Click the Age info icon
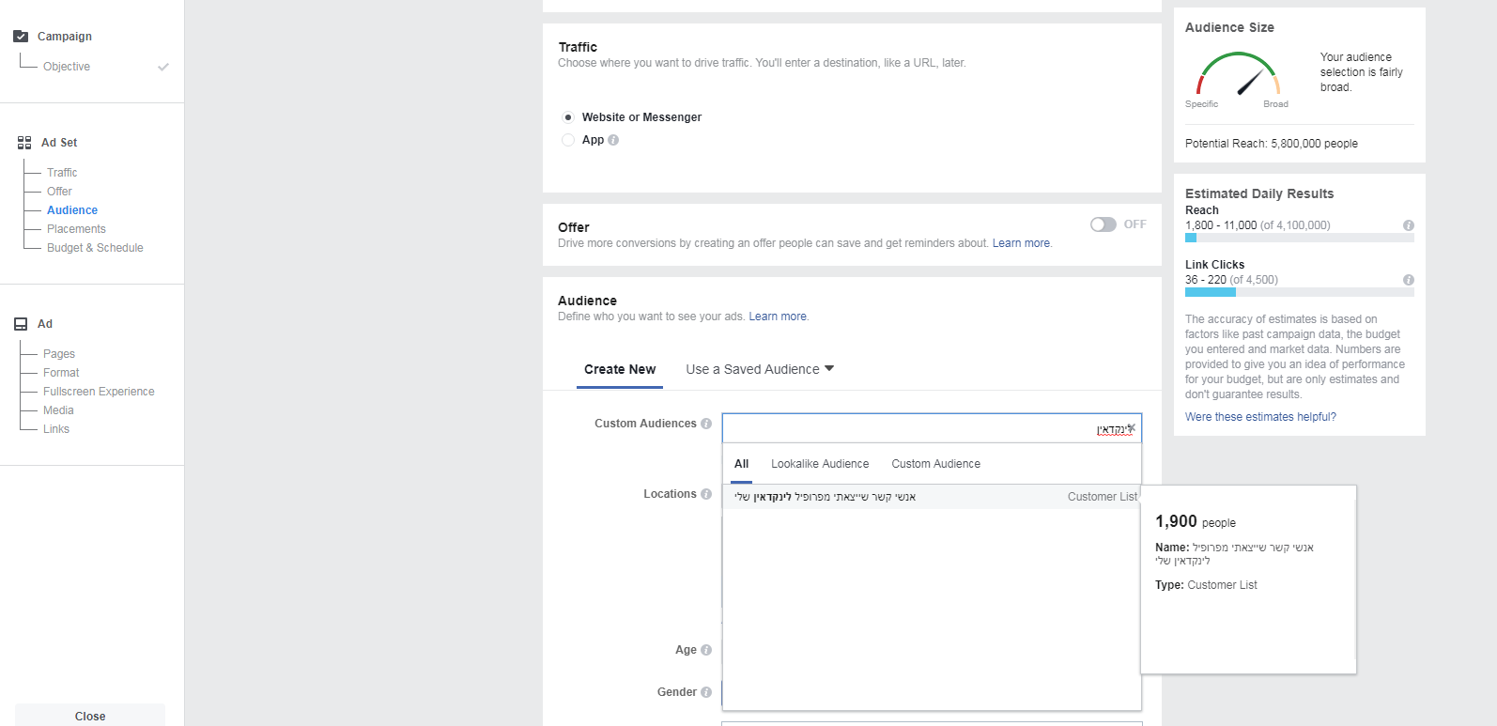This screenshot has width=1497, height=726. (706, 650)
